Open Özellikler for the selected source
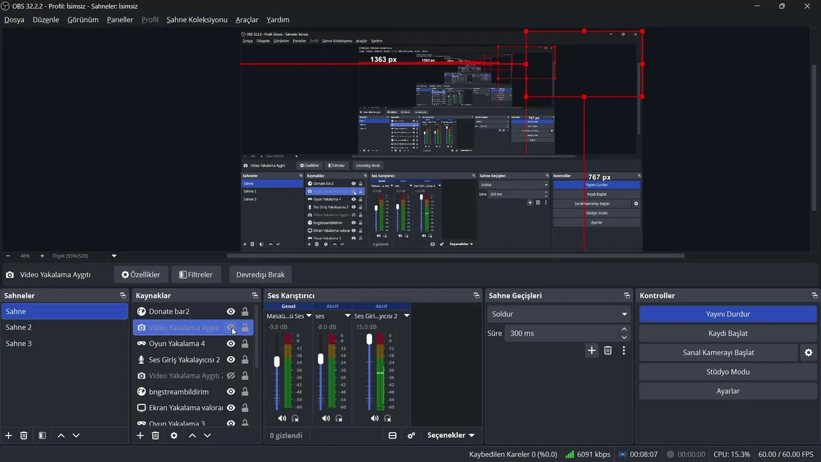This screenshot has width=821, height=462. [x=141, y=275]
